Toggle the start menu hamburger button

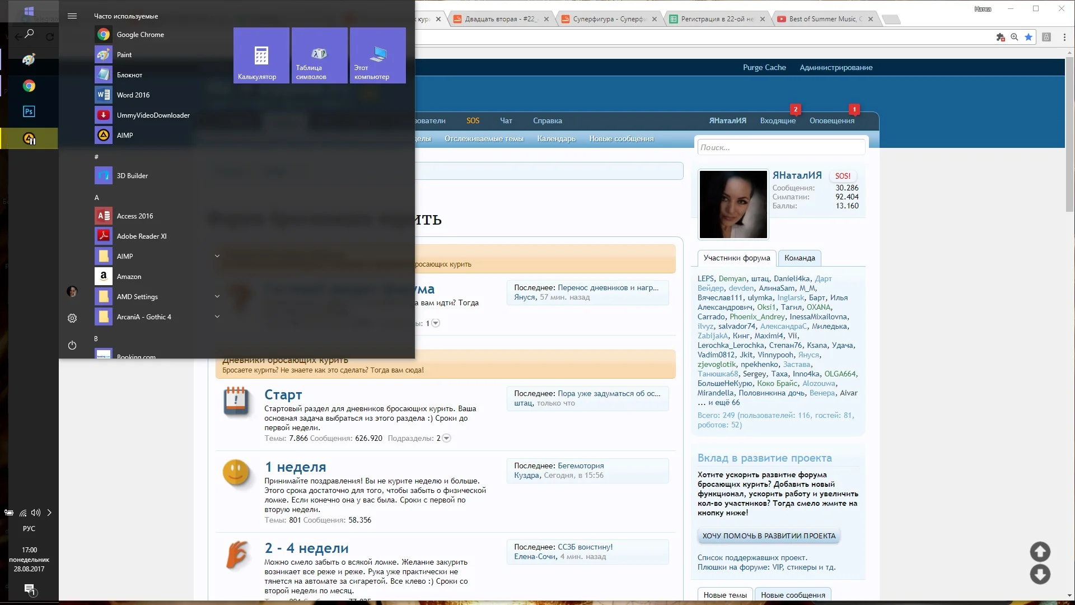click(72, 16)
